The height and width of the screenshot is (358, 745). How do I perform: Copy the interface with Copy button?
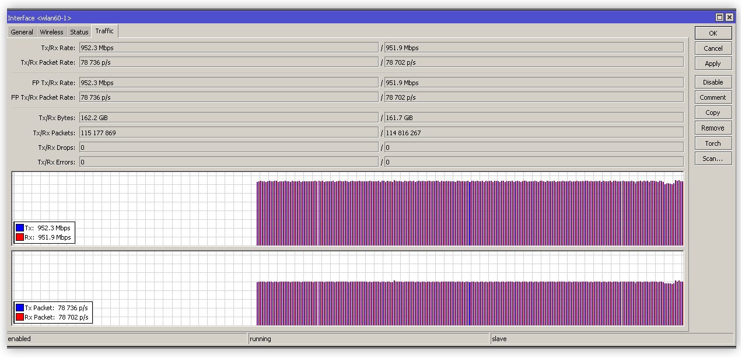point(713,113)
